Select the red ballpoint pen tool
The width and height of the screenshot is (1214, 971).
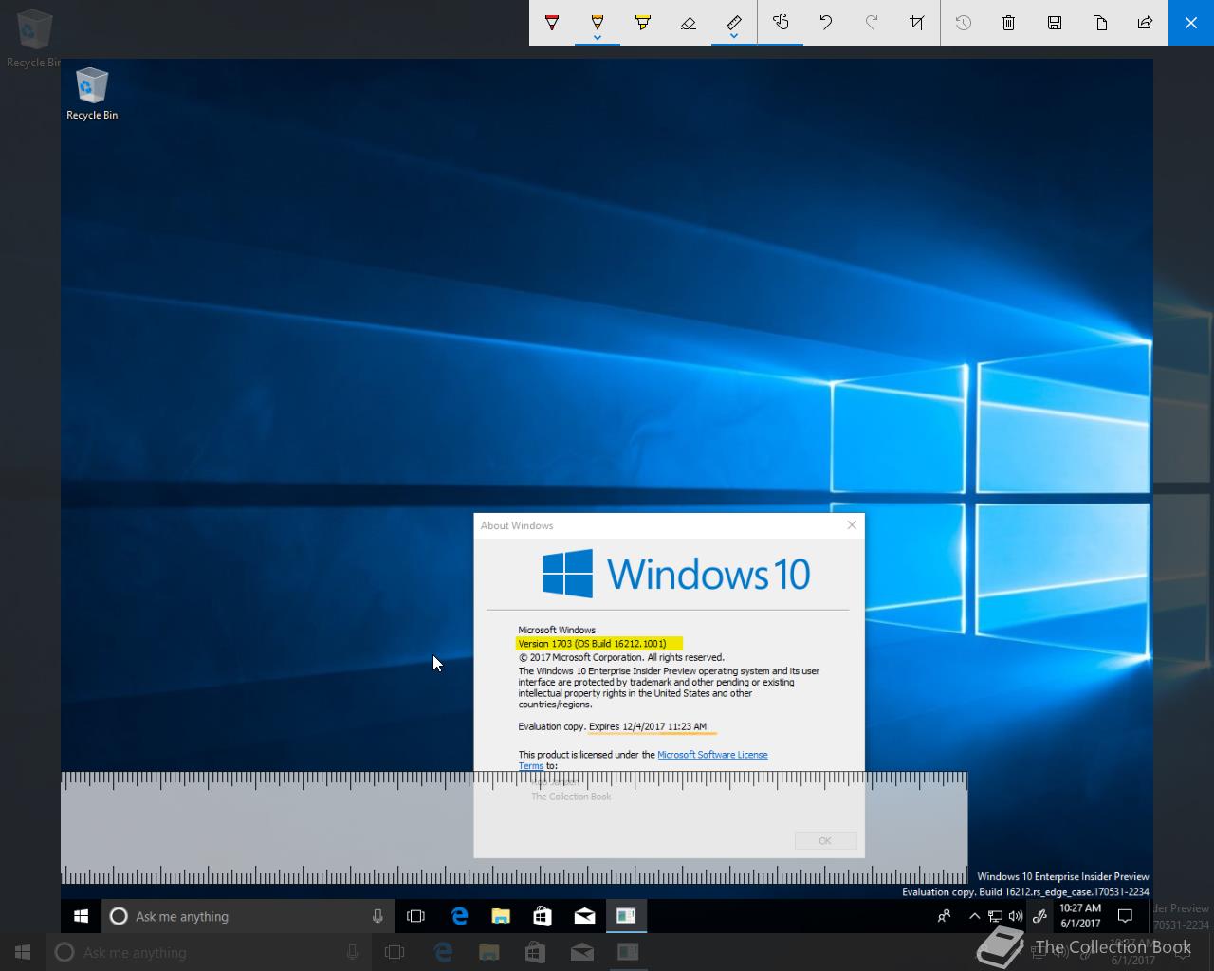tap(552, 23)
